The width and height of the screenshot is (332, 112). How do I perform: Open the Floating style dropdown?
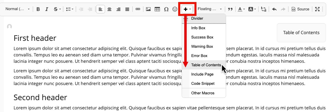(210, 9)
